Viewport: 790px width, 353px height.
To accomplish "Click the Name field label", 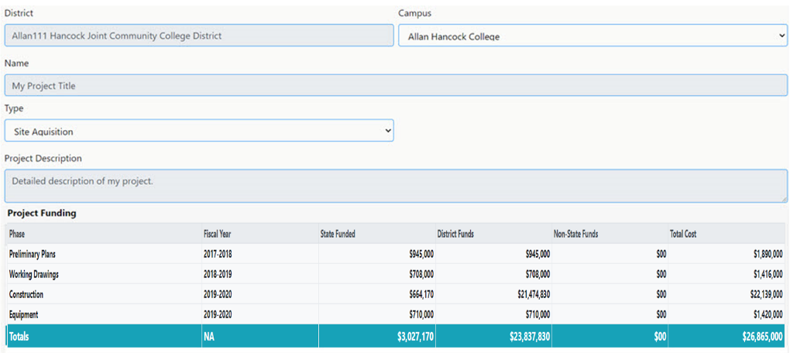I will click(16, 63).
